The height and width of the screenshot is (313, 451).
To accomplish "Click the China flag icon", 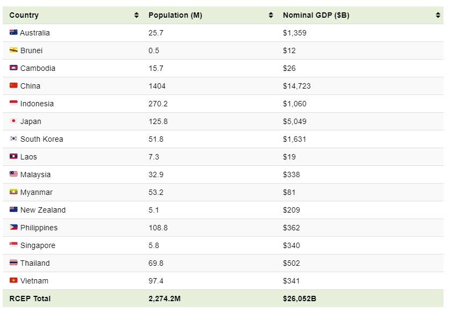I will tap(13, 86).
